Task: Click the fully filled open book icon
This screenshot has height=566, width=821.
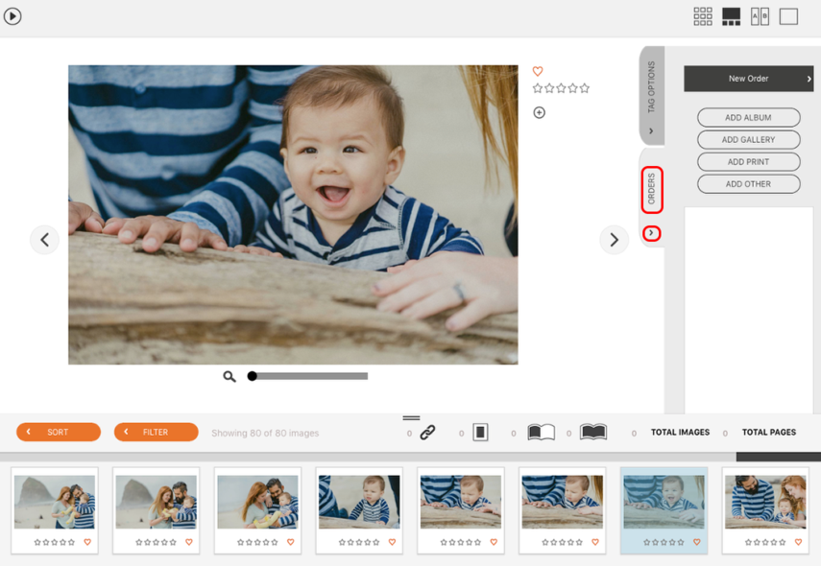Action: (593, 432)
